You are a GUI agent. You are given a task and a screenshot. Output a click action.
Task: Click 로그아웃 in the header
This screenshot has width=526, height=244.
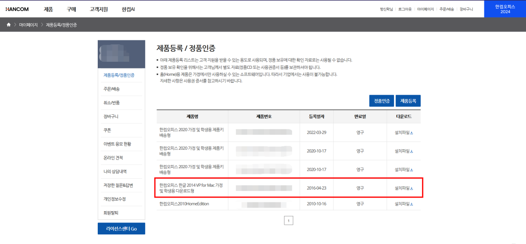tap(405, 9)
